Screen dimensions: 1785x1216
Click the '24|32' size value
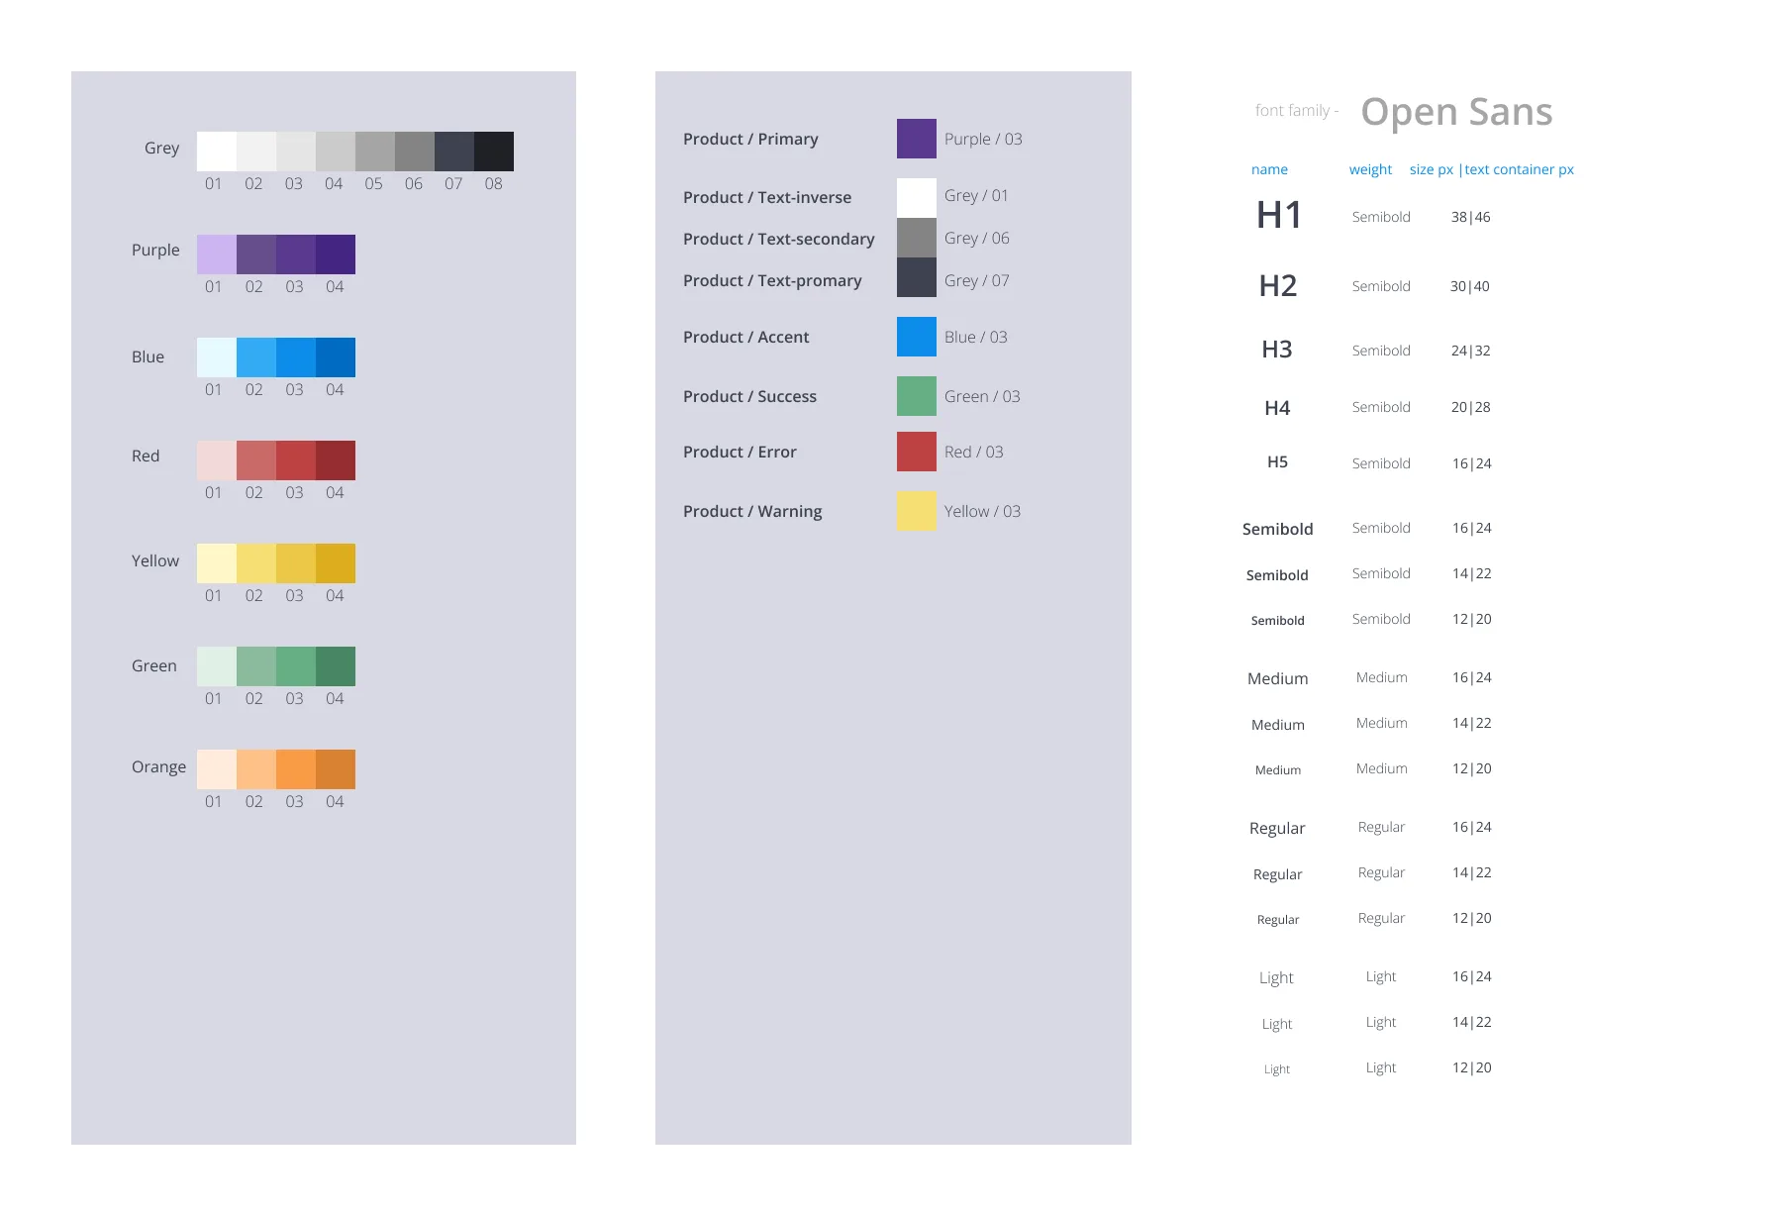1471,351
